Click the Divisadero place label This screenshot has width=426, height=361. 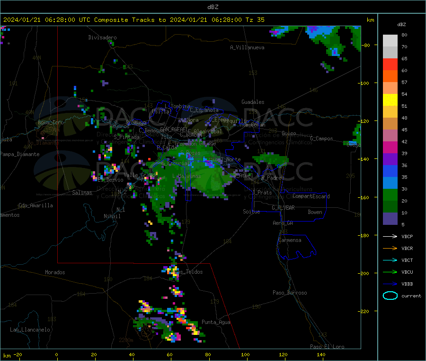tap(102, 37)
